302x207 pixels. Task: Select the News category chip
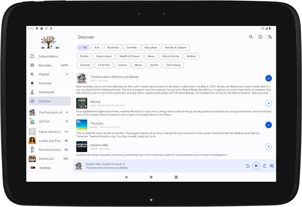pyautogui.click(x=151, y=56)
